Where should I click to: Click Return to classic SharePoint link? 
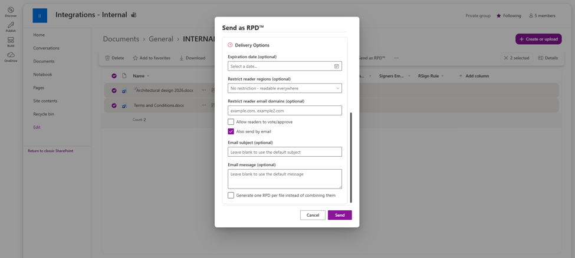51,151
